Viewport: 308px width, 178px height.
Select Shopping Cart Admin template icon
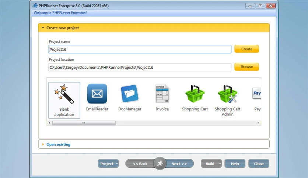click(227, 94)
